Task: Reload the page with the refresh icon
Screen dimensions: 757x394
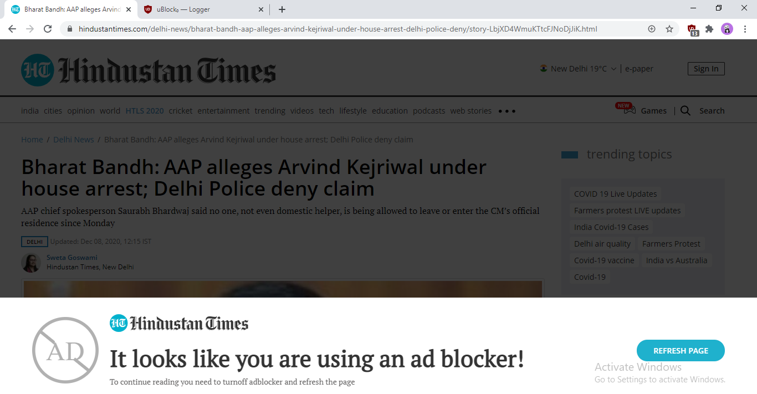Action: pyautogui.click(x=48, y=29)
